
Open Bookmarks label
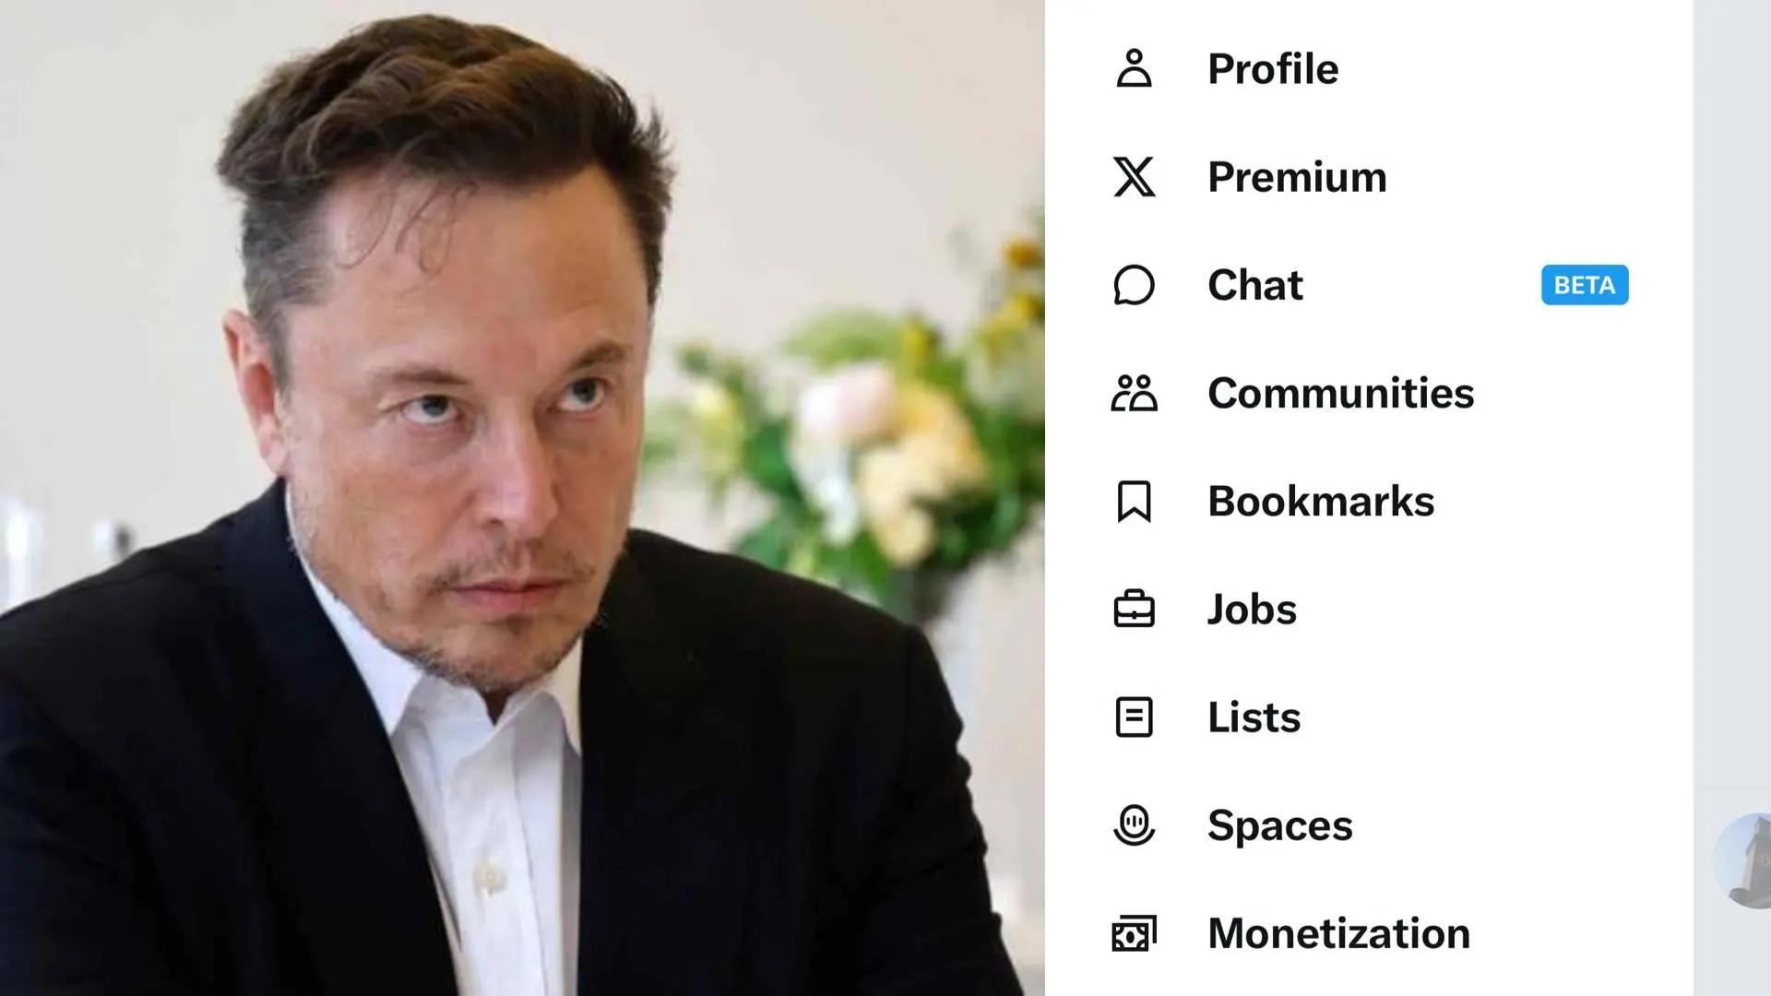pos(1321,501)
